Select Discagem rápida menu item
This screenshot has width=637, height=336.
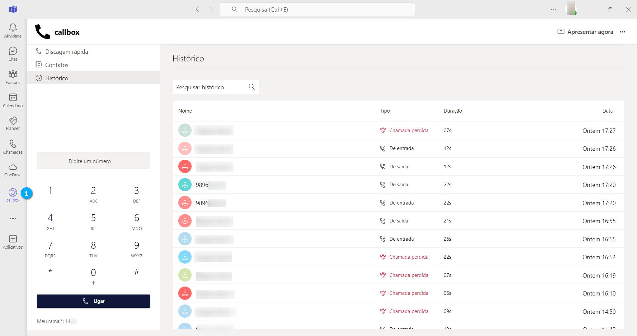(67, 52)
